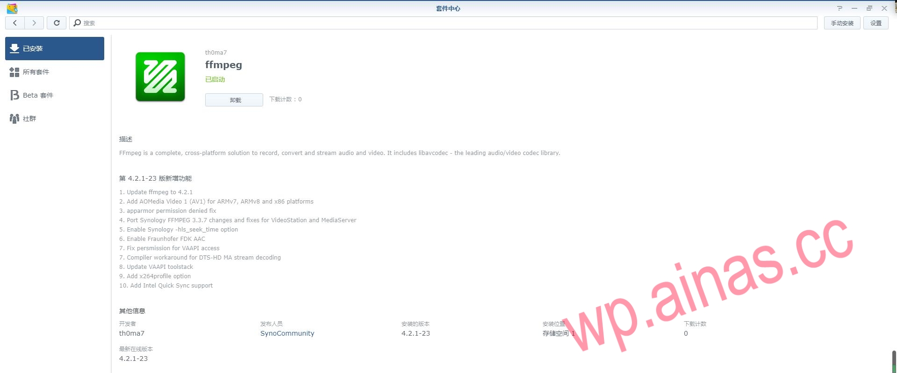897x373 pixels.
Task: Switch to Beta 套件 section
Action: pyautogui.click(x=55, y=95)
